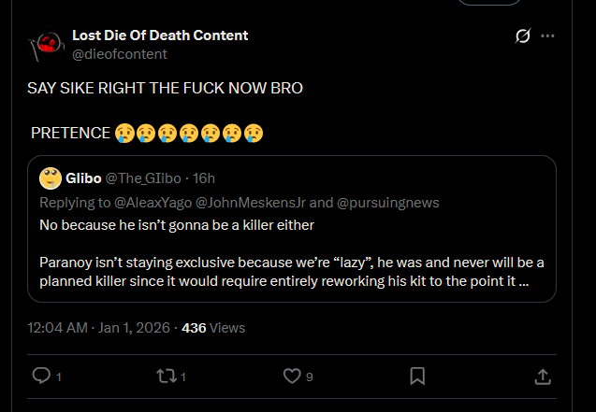This screenshot has width=596, height=412.
Task: Open the Grok explain icon
Action: click(x=523, y=36)
